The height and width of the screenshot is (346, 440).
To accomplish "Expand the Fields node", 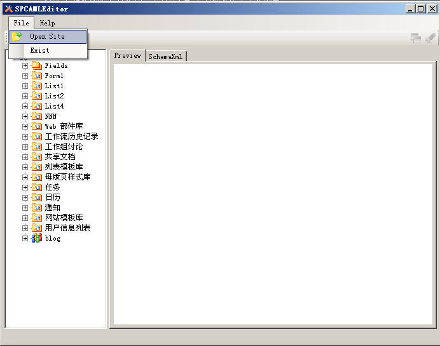I will click(25, 65).
